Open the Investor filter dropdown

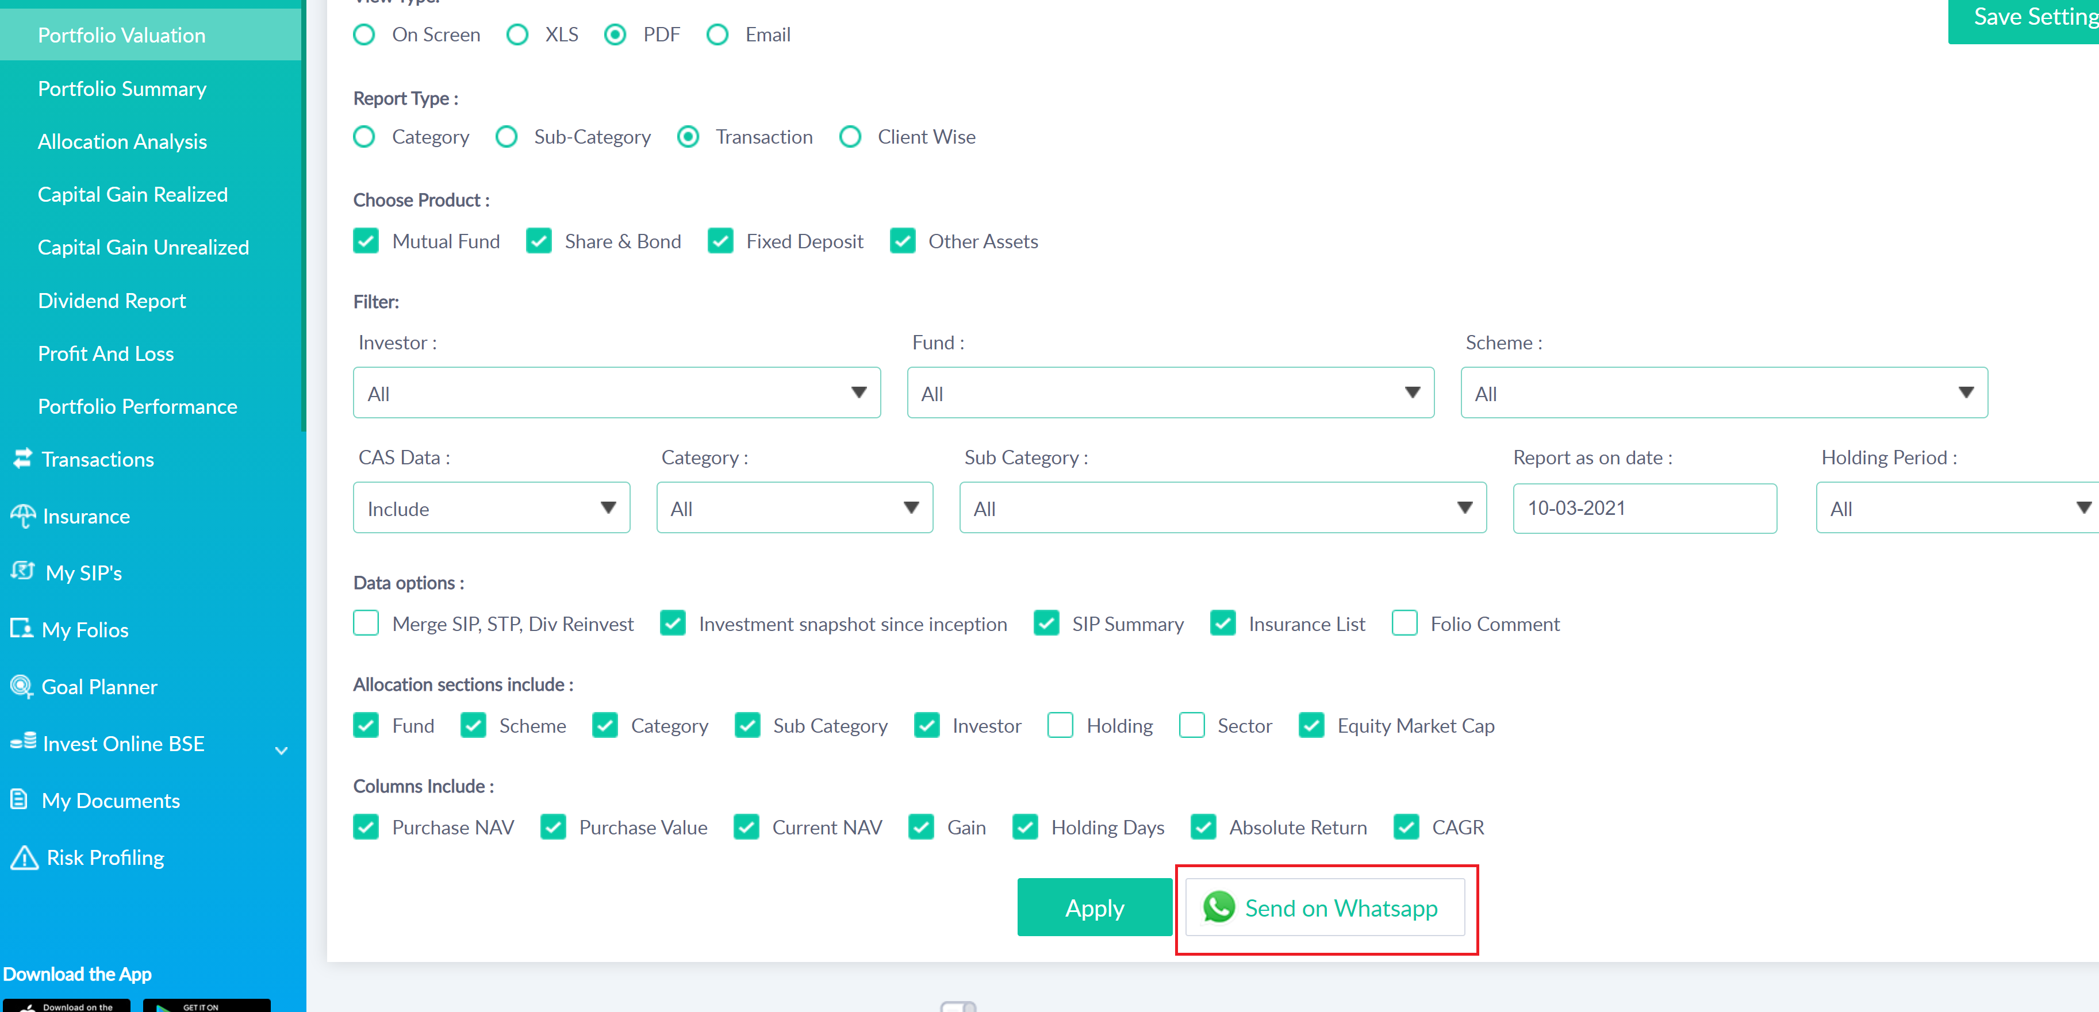point(616,393)
